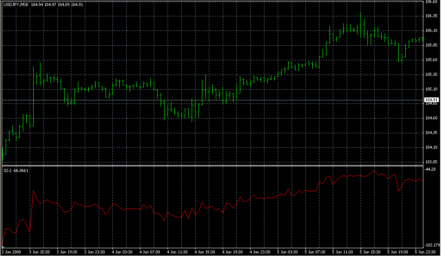Click the 105.85 price axis label
The height and width of the screenshot is (256, 441).
coord(431,45)
